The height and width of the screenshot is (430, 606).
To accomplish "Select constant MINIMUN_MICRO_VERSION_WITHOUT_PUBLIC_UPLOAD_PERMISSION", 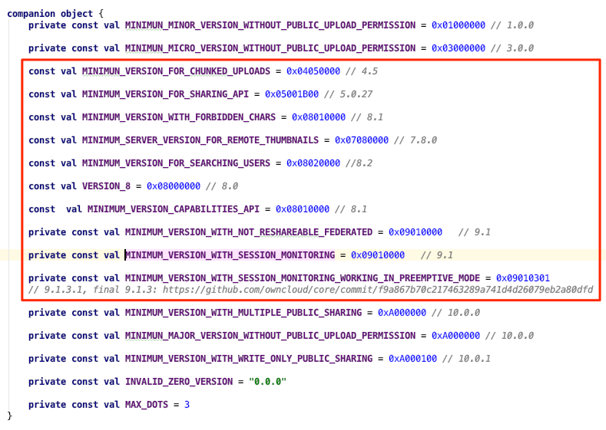I will (x=270, y=48).
